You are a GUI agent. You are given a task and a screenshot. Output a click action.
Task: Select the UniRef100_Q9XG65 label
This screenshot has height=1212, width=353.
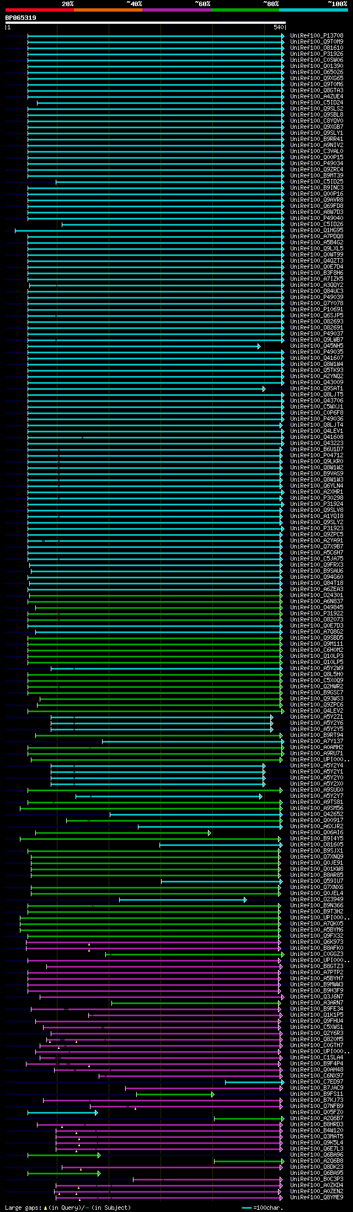317,79
